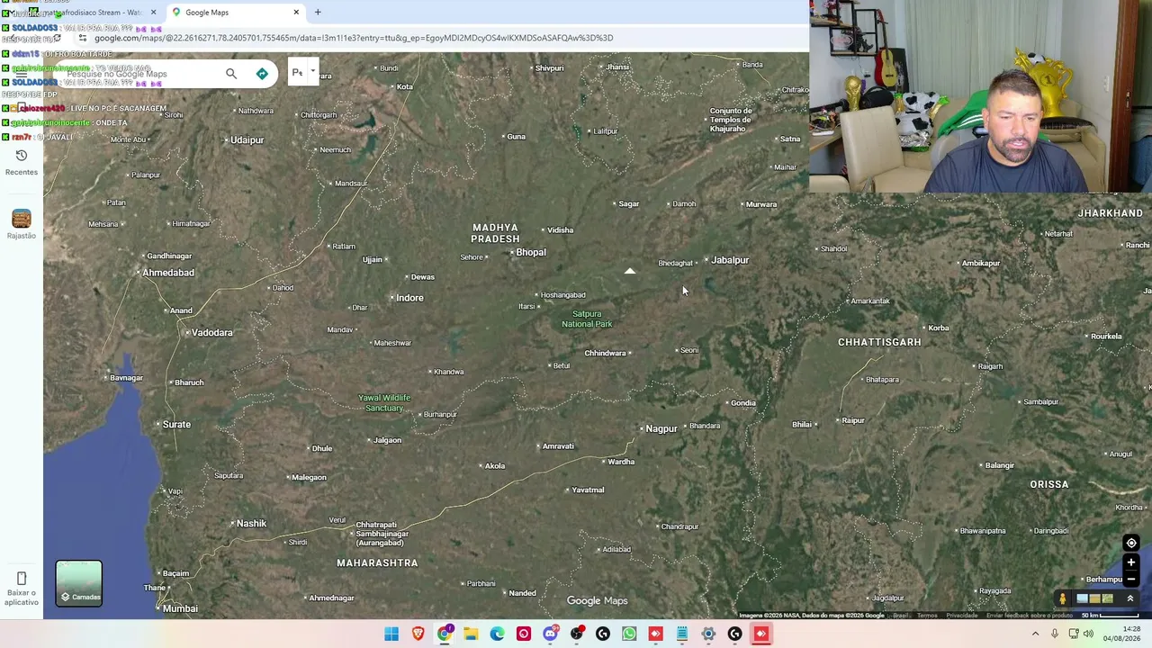Image resolution: width=1152 pixels, height=648 pixels.
Task: Open the Notepad taskbar icon
Action: (682, 634)
